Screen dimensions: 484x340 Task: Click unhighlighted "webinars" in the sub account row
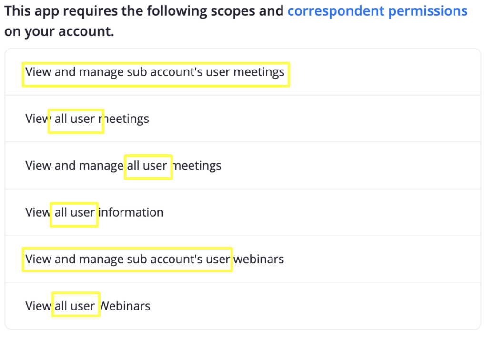(x=259, y=259)
